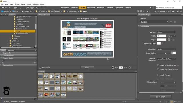Navigate to Desktop in path bar
The height and width of the screenshot is (103, 183).
coord(5,11)
